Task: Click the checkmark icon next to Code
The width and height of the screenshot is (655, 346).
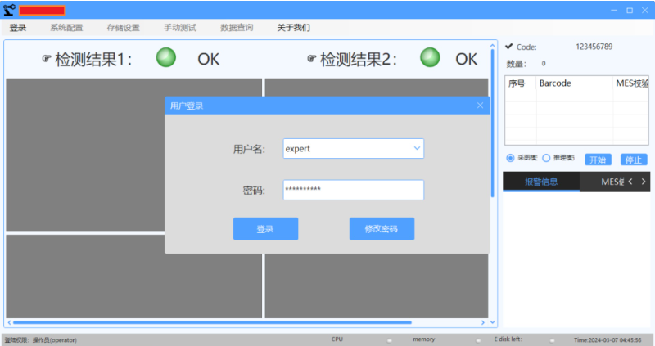Action: pyautogui.click(x=509, y=47)
